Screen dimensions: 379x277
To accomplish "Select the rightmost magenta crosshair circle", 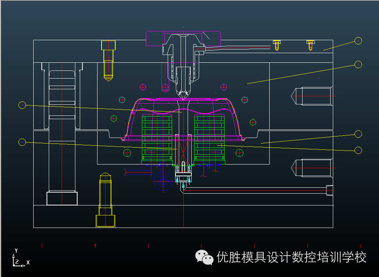I will (223, 87).
